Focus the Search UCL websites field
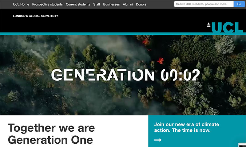The image size is (246, 147). pos(204,4)
